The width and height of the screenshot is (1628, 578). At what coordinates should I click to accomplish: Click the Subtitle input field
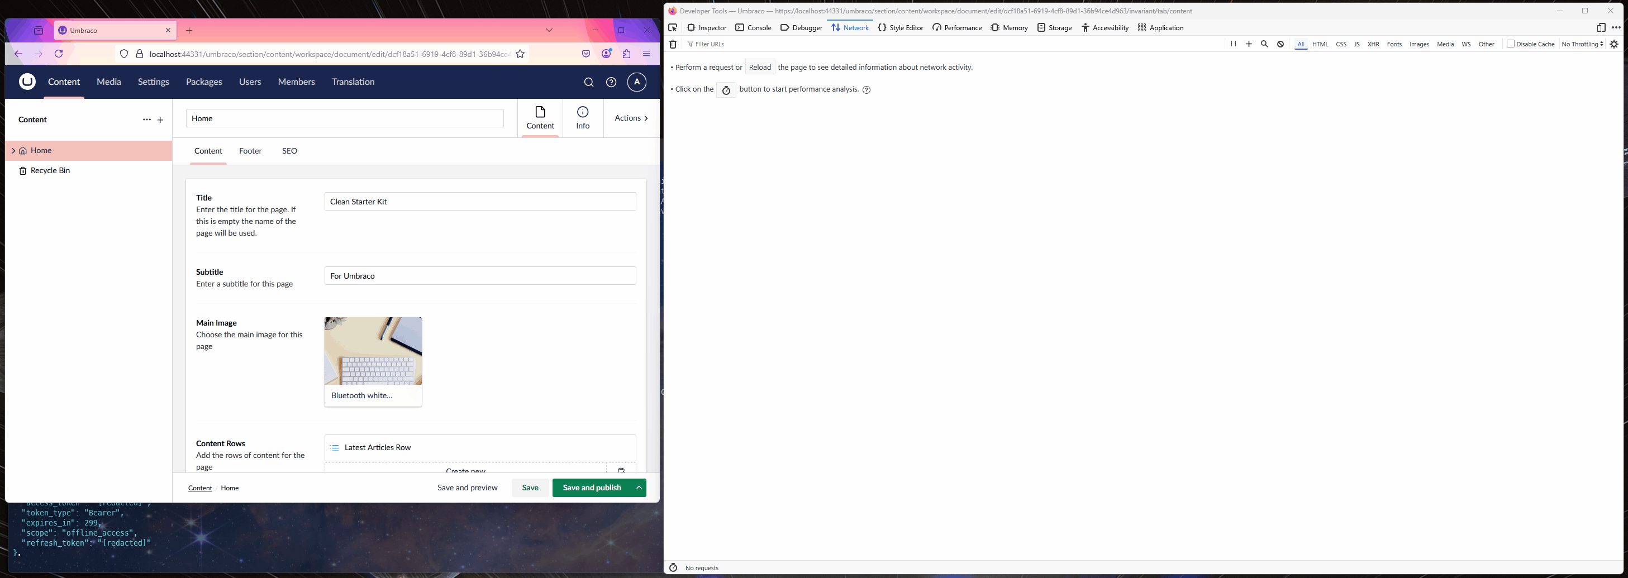[480, 276]
